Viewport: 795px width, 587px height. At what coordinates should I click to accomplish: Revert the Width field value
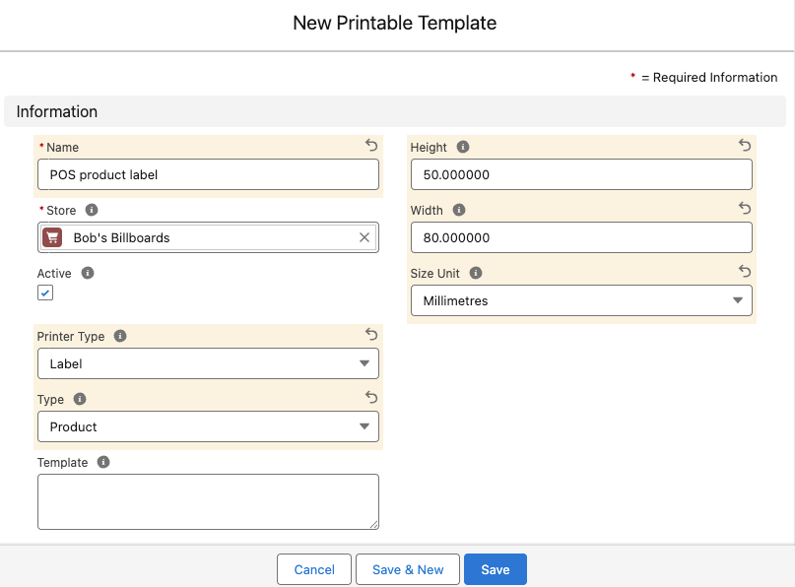[x=745, y=208]
